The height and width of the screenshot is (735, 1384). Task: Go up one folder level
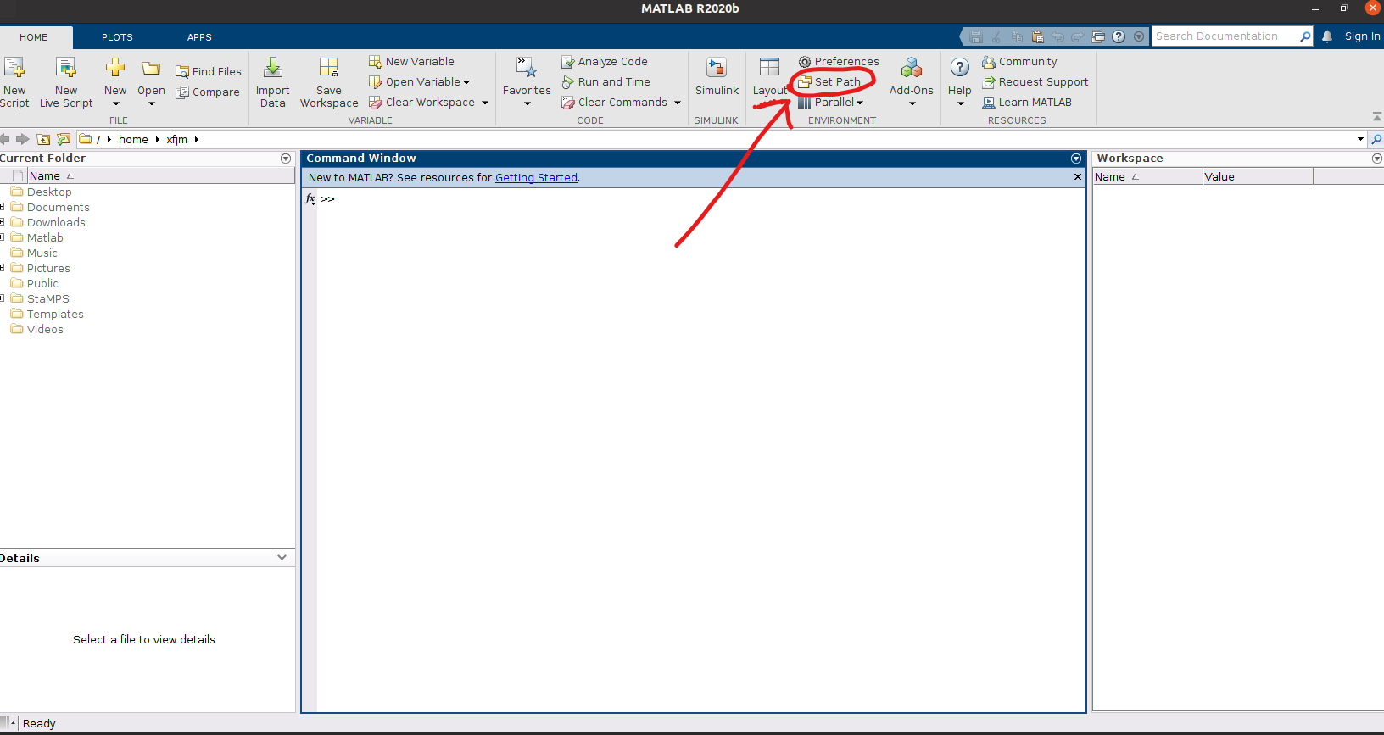43,139
